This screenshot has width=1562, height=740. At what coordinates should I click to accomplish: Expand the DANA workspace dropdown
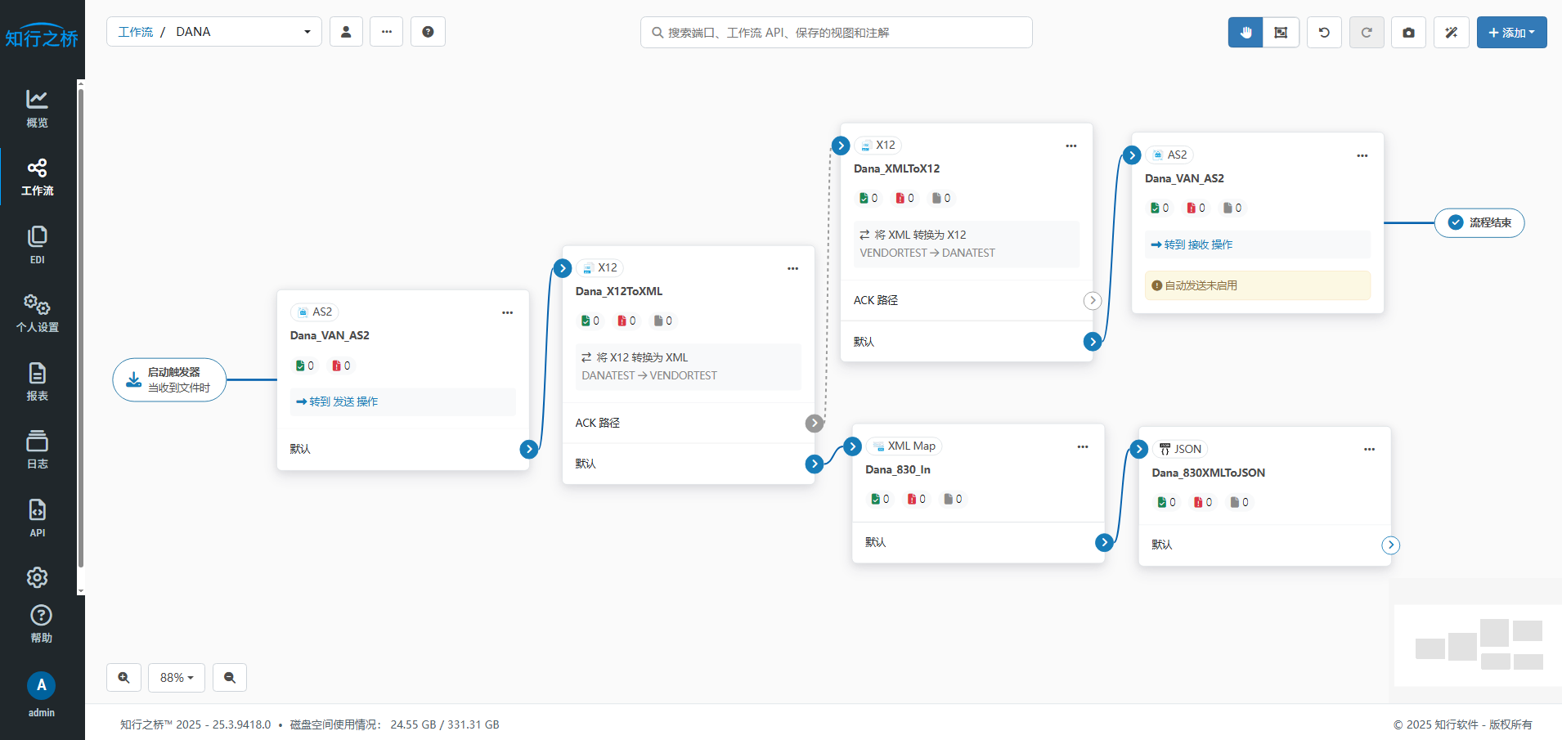click(307, 32)
